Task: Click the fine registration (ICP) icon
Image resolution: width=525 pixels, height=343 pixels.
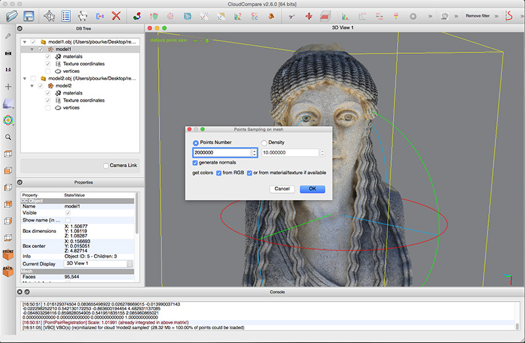Action: (154, 16)
